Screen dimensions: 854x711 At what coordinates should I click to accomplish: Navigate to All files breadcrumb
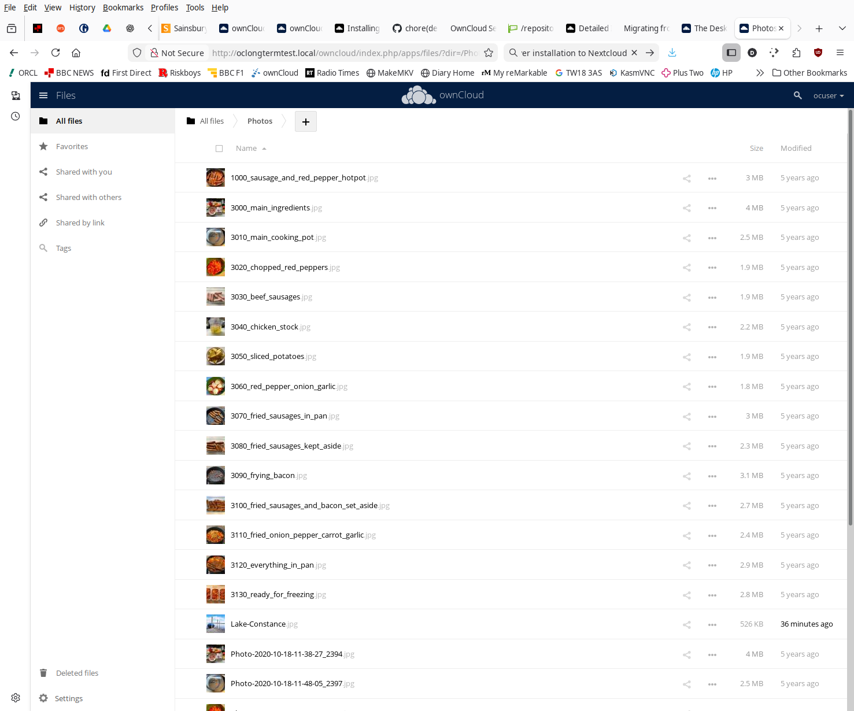[205, 121]
